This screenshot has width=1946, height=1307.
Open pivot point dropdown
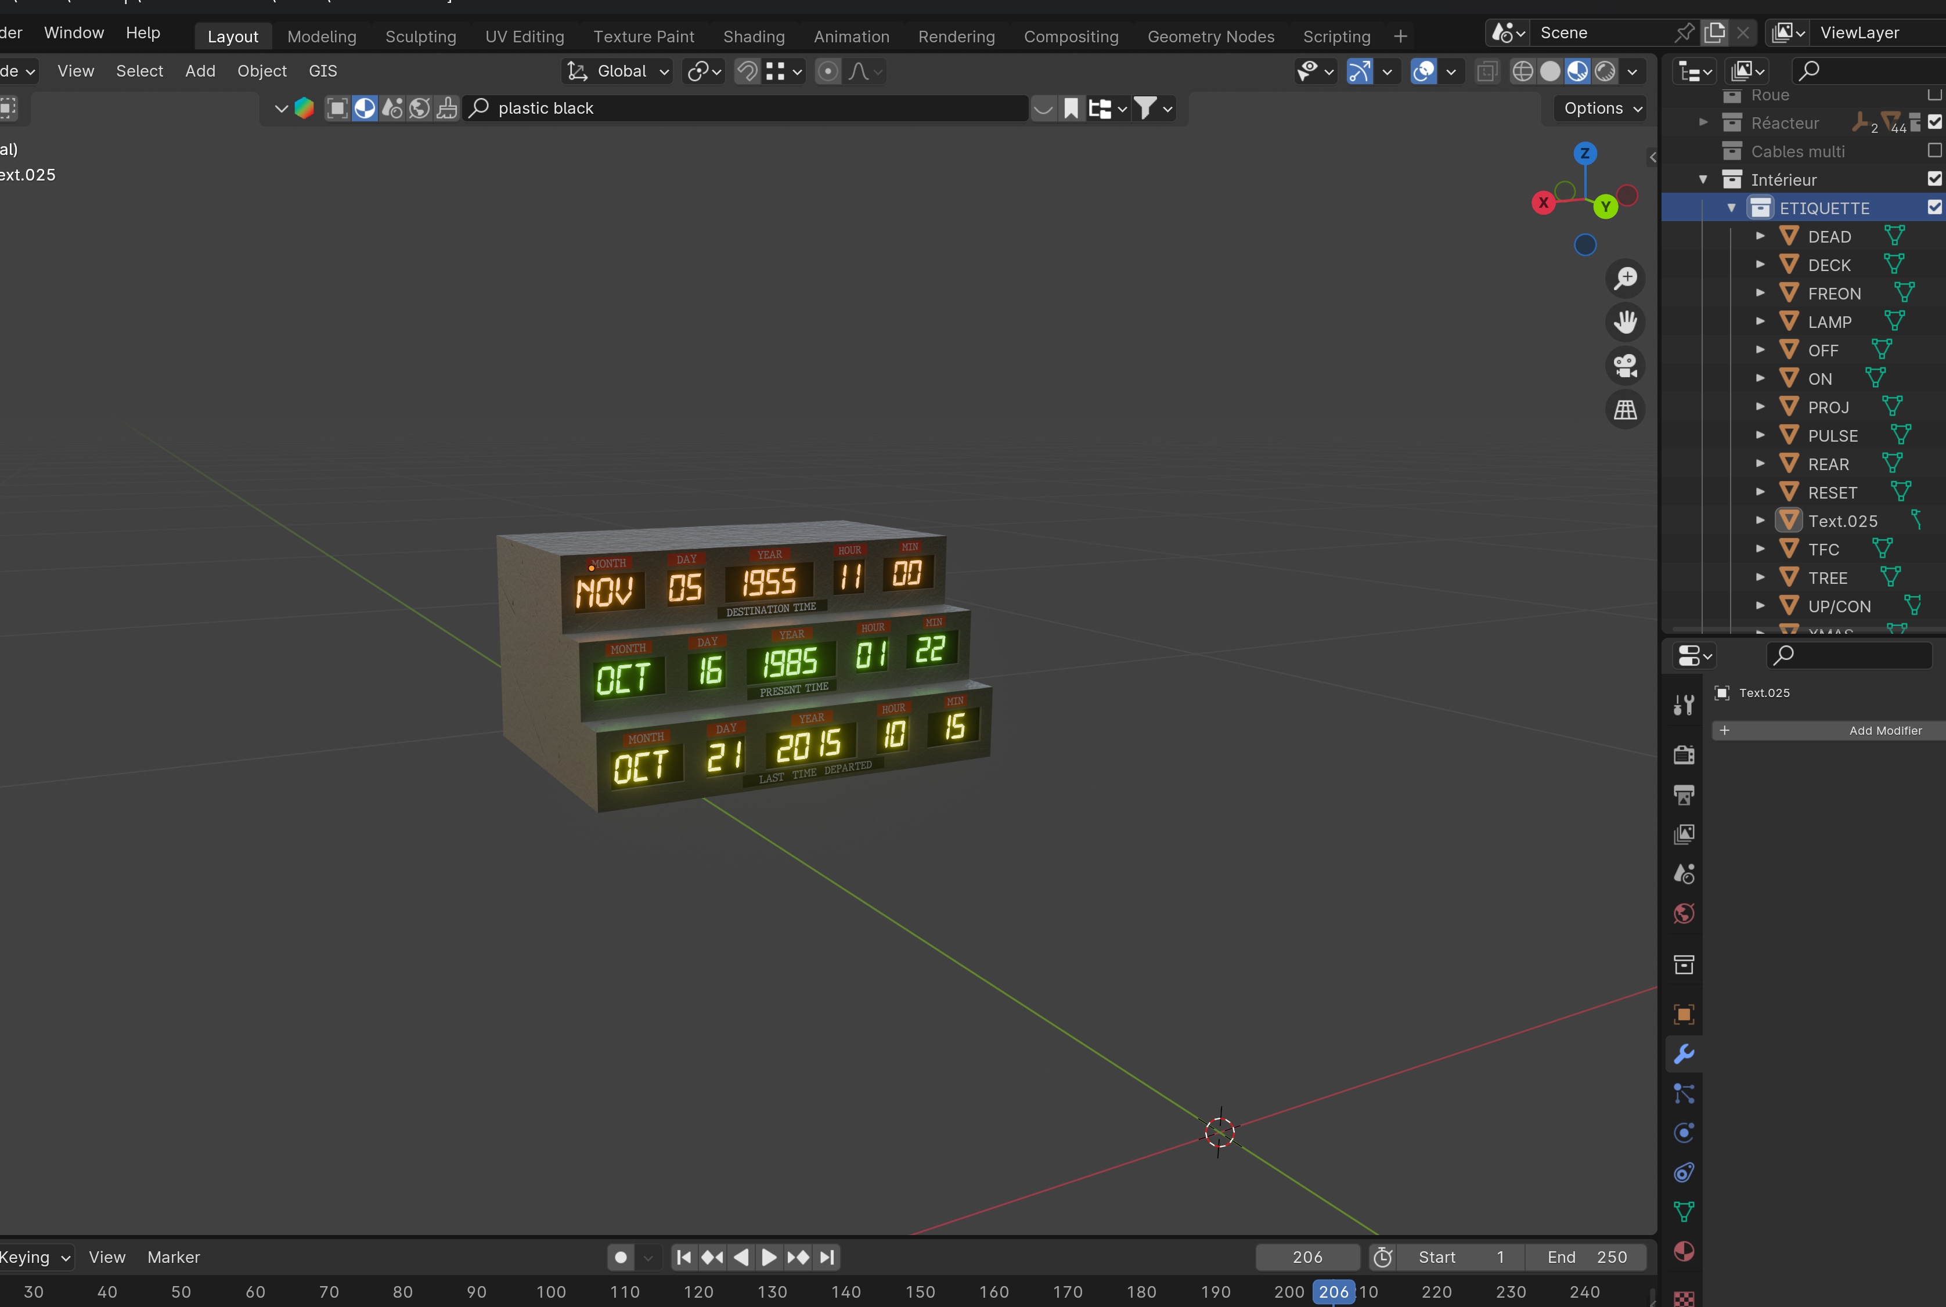pos(704,72)
